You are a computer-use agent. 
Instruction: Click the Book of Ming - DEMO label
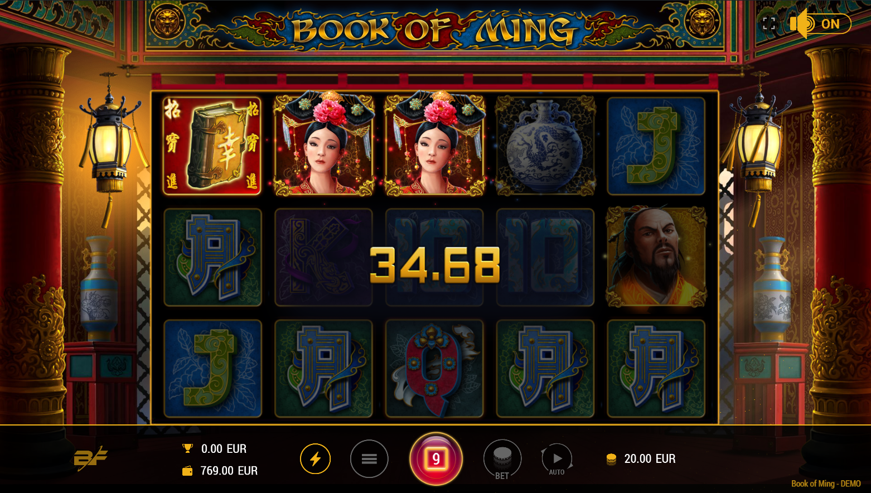(x=826, y=484)
